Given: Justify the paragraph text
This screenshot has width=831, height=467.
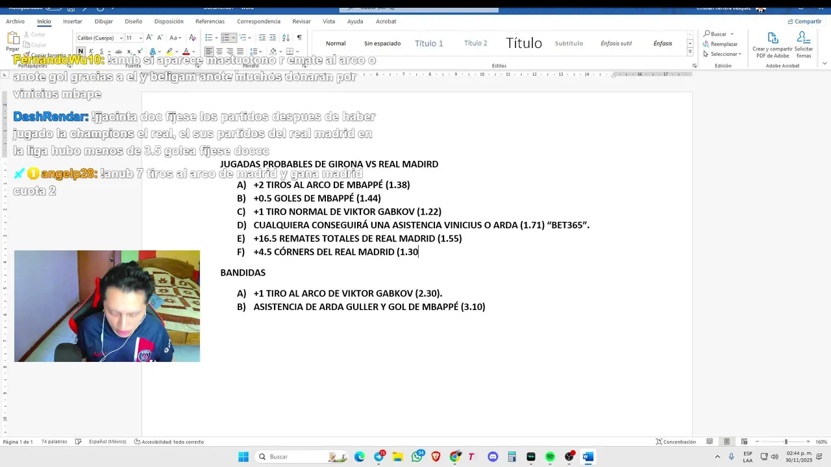Looking at the screenshot, I should pos(240,51).
